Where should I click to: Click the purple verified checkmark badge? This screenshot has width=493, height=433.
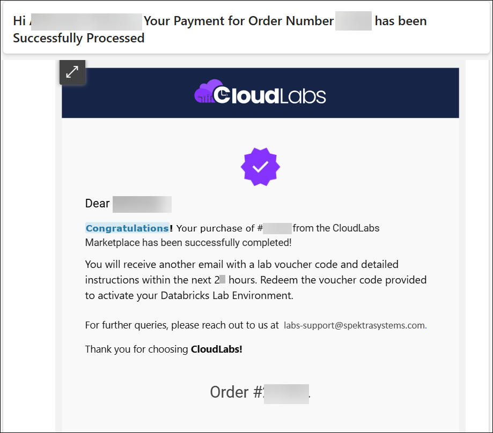point(260,167)
